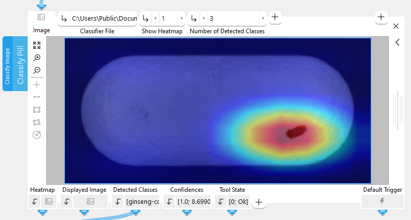Viewport: 411px width, 220px height.
Task: Click the Default Trigger lightning button
Action: [x=382, y=201]
